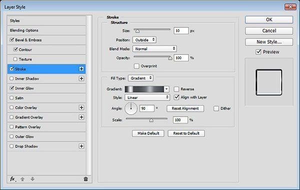
Task: Click the Cancel button
Action: click(x=269, y=31)
